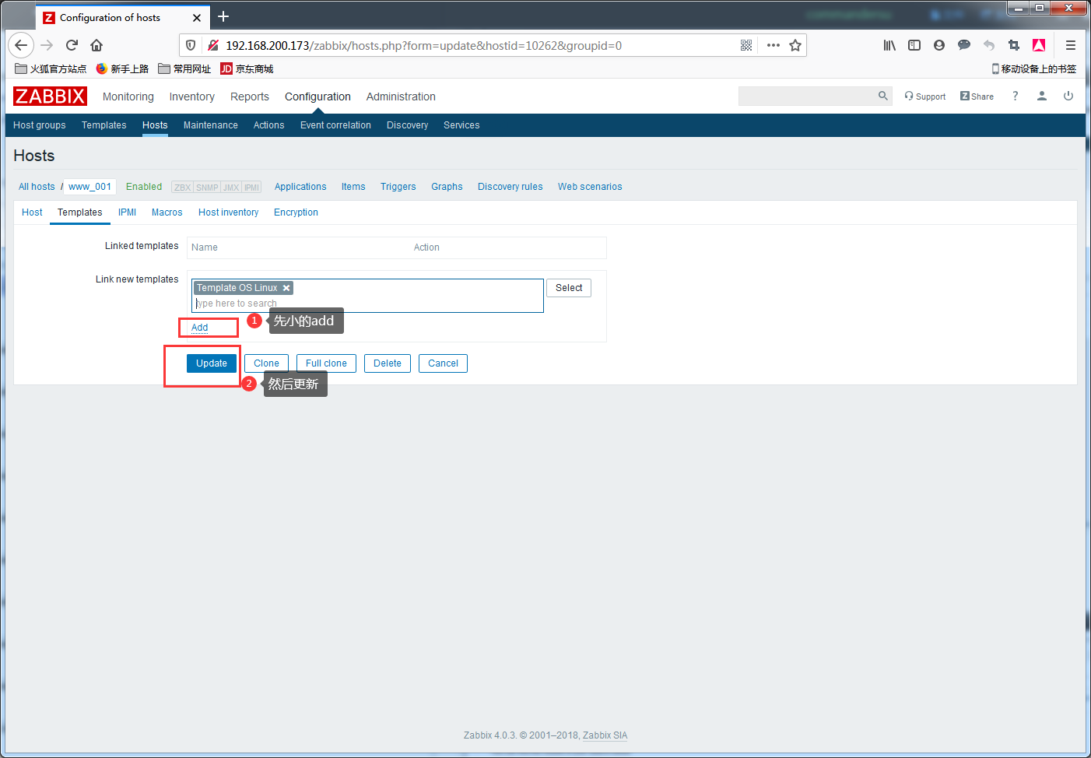The height and width of the screenshot is (758, 1091).
Task: Open the Inventory menu
Action: [192, 97]
